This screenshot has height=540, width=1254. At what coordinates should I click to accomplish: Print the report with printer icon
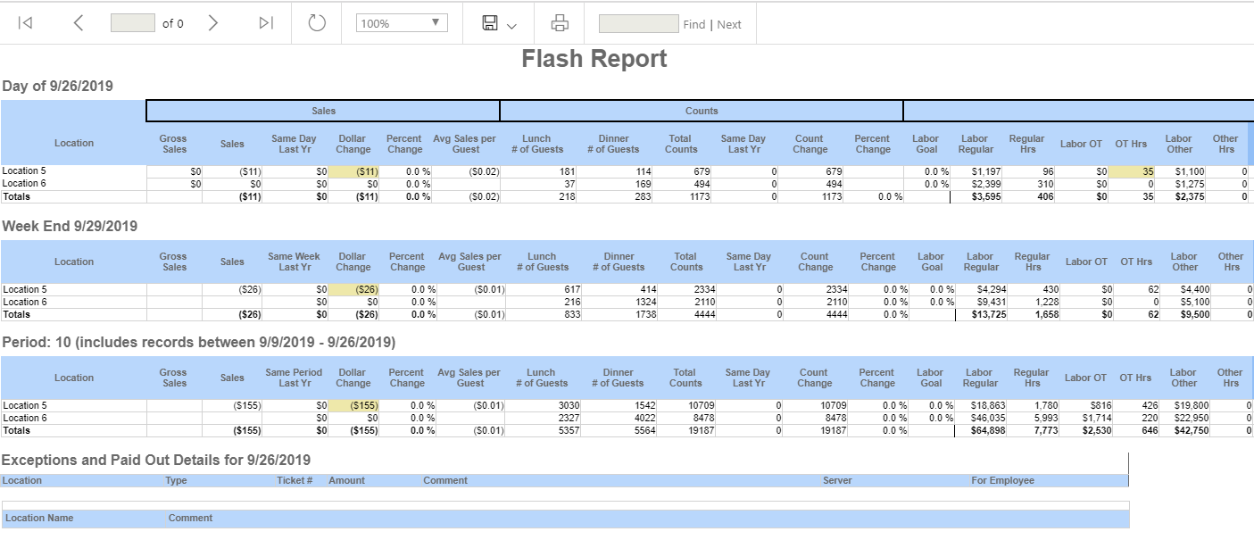click(560, 23)
